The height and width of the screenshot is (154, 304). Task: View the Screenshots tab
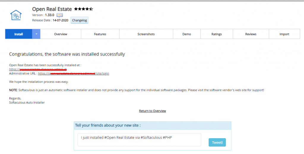(x=146, y=34)
